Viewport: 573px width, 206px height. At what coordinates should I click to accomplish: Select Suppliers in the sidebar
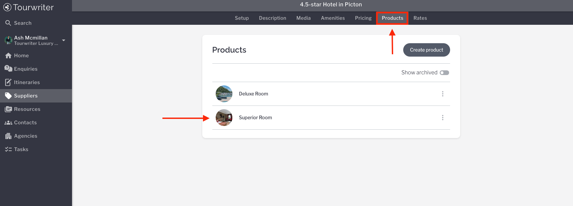[x=25, y=96]
